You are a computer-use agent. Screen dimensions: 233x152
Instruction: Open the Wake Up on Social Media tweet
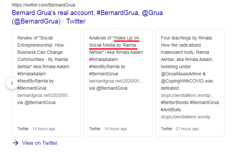[x=114, y=41]
